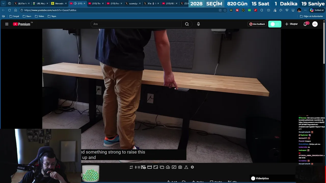The width and height of the screenshot is (326, 183).
Task: Bookmark page with the star icon
Action: [x=225, y=10]
